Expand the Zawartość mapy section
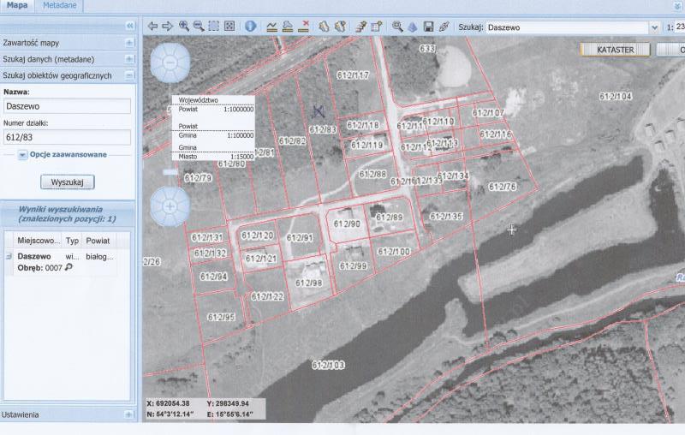685x435 pixels. 129,42
